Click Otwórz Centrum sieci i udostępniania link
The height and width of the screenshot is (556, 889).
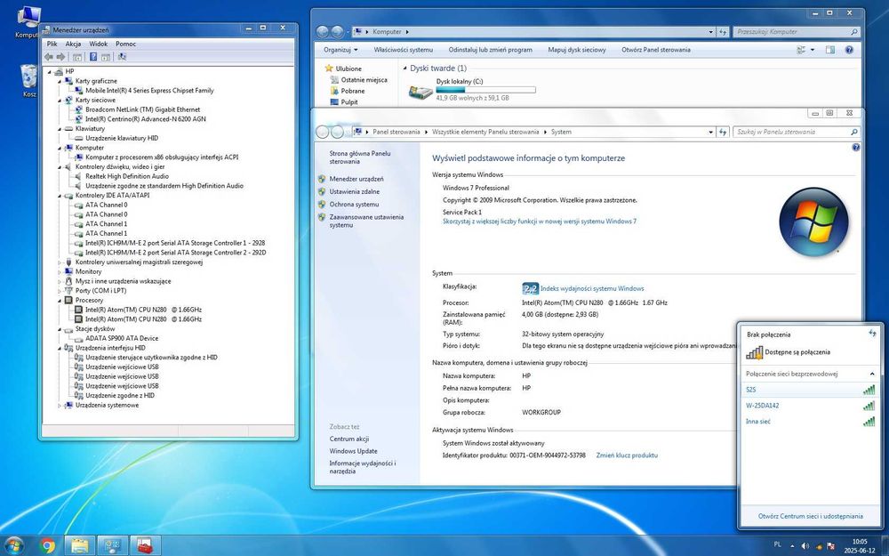pos(810,516)
